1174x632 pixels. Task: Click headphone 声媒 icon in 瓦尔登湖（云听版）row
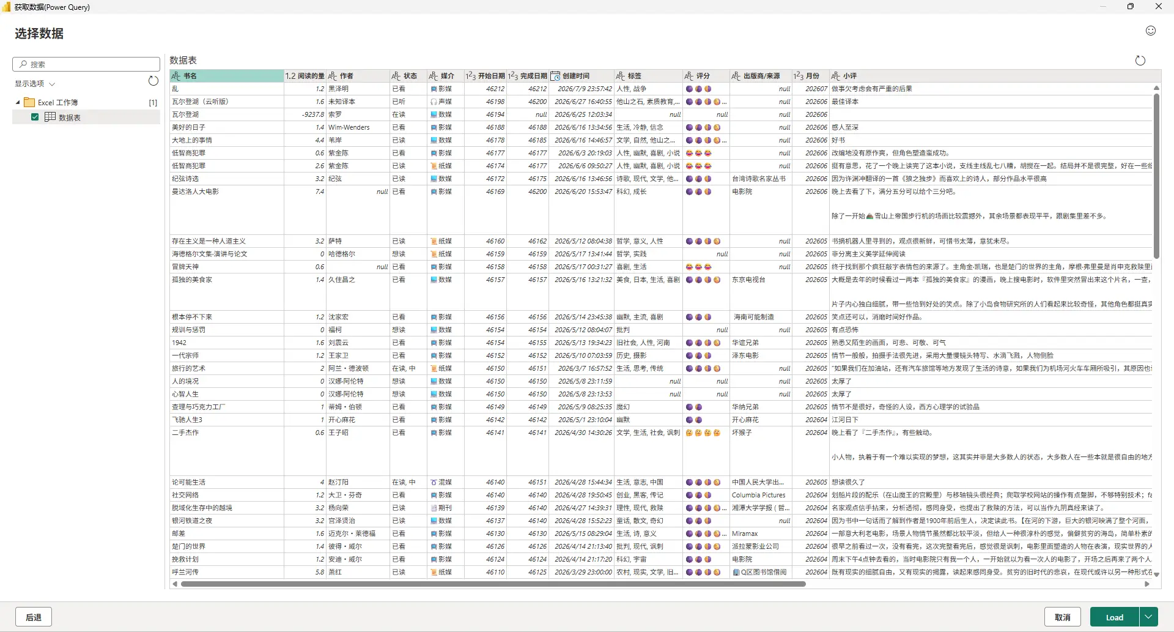click(434, 102)
